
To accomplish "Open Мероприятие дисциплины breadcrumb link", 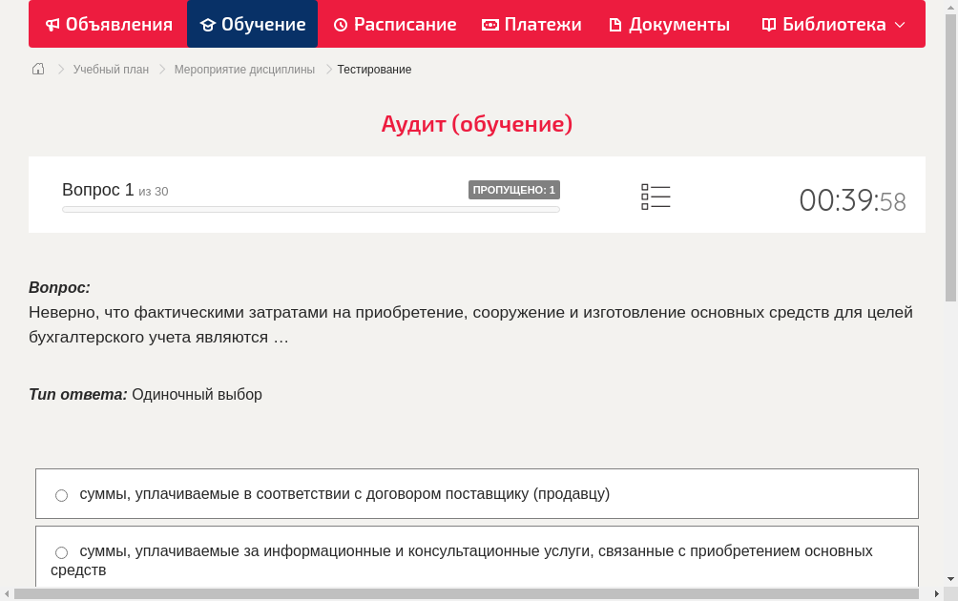I will (x=243, y=69).
